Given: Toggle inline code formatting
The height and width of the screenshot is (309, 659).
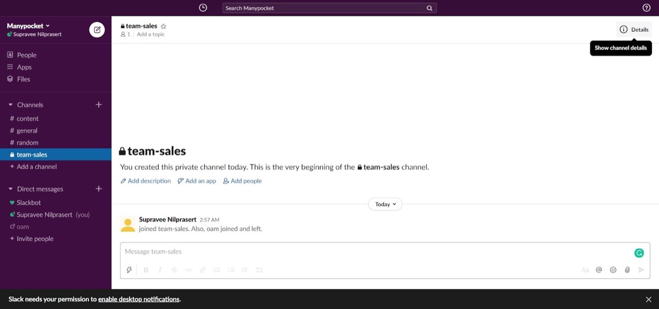Looking at the screenshot, I should (x=188, y=270).
